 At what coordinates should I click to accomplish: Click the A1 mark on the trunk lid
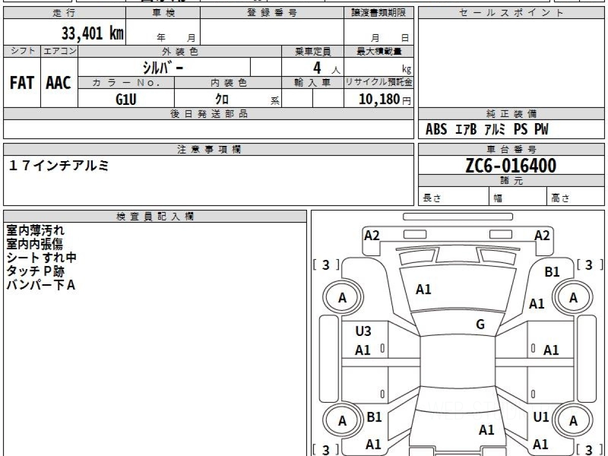[486, 430]
